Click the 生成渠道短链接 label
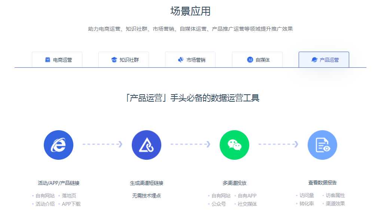375x220 pixels. [x=147, y=183]
